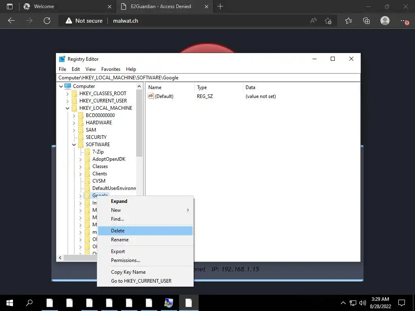Image resolution: width=415 pixels, height=311 pixels.
Task: Expand the AdoptOpenJDK key chevron
Action: [x=81, y=159]
